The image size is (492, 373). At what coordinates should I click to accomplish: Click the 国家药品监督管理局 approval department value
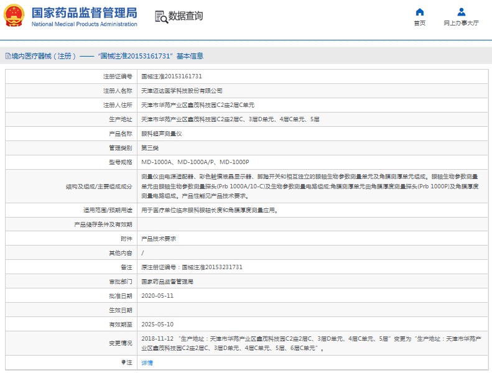[x=167, y=282]
